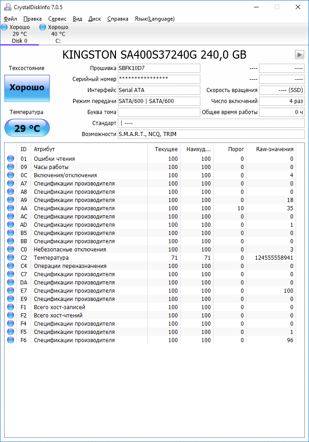Click status orb for attribute AA
Screen dimensions: 309x442
[x=11, y=208]
